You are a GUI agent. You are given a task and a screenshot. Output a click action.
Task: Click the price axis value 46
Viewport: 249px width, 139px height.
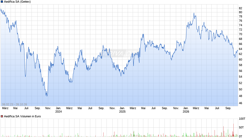241,103
